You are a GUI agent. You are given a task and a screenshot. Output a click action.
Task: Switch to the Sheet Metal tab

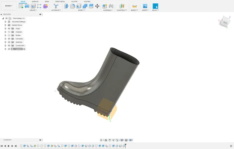[x=60, y=1]
